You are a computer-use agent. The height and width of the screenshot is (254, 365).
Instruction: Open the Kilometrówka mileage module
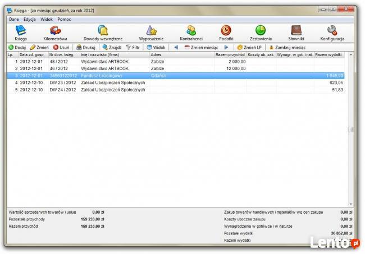click(x=55, y=33)
